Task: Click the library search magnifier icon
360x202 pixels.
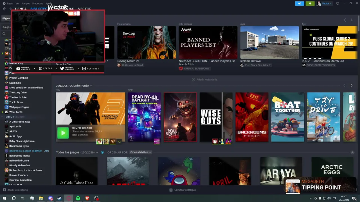Action: coord(4,34)
